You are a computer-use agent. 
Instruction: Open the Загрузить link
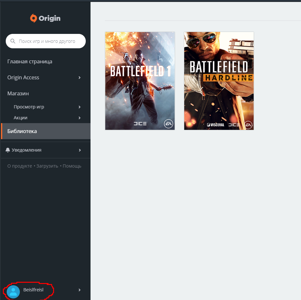click(47, 166)
